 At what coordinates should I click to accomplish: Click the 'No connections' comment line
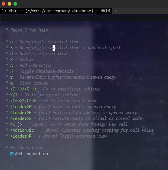pos(25,148)
